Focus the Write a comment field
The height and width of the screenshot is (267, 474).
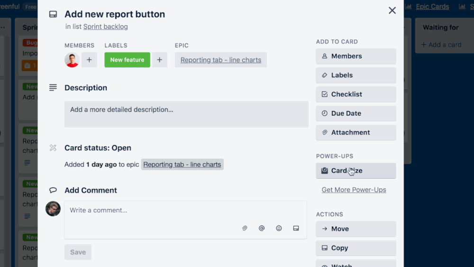pyautogui.click(x=186, y=220)
